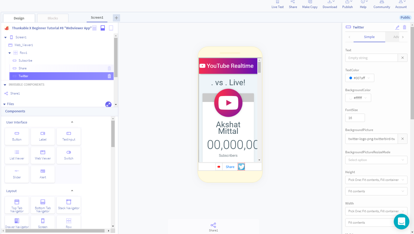Switch to third device layout view icon

pyautogui.click(x=111, y=28)
